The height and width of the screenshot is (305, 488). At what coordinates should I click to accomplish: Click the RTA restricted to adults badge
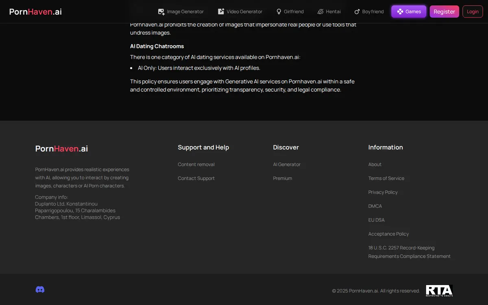439,291
